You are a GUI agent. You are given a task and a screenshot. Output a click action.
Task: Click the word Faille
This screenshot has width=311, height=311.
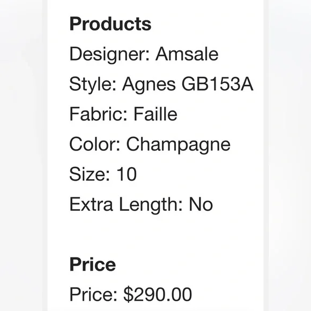coord(155,114)
